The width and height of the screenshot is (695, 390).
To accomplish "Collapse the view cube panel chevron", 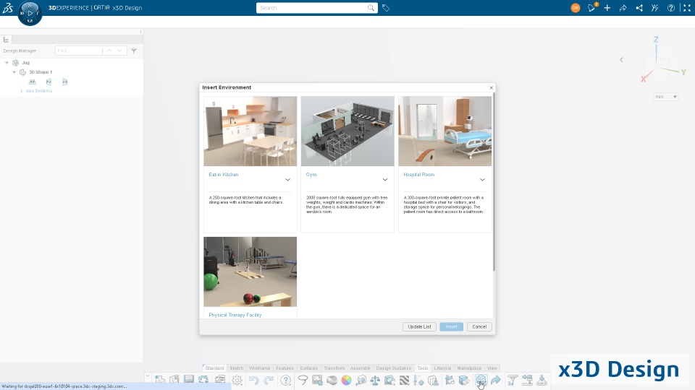I will pos(621,60).
